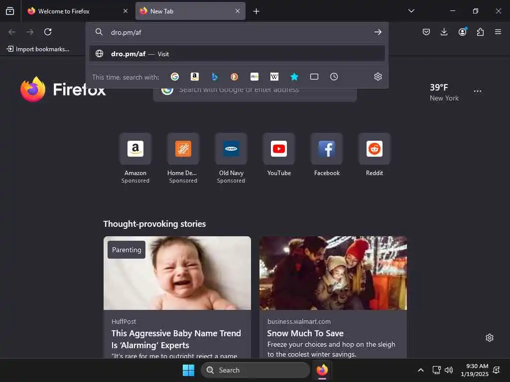Open the Firefox application menu

498,32
